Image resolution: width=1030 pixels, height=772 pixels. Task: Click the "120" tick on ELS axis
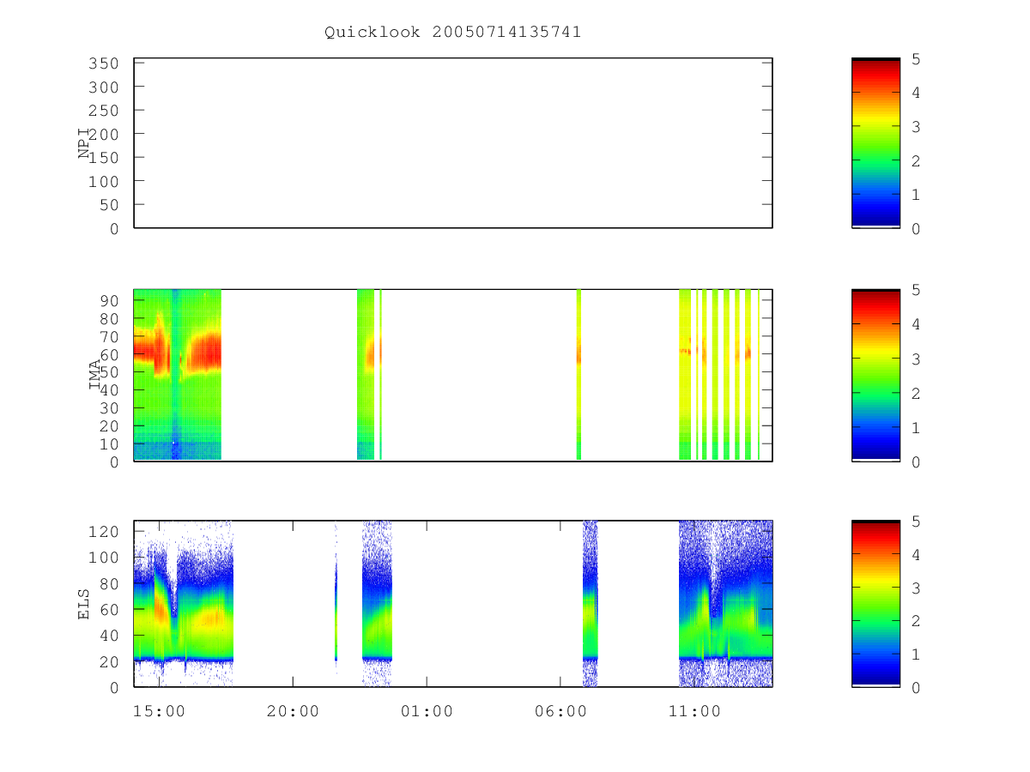pyautogui.click(x=103, y=531)
